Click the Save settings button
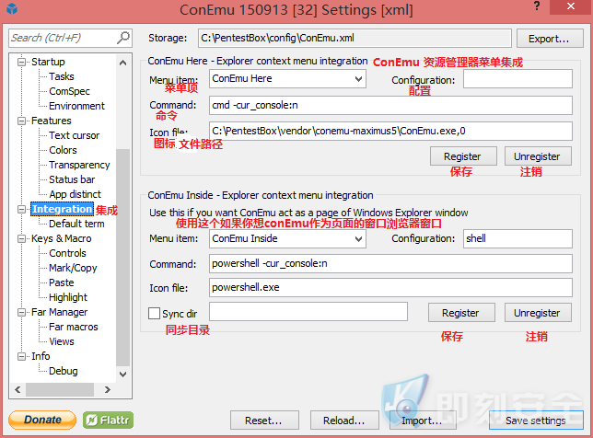 pyautogui.click(x=536, y=421)
